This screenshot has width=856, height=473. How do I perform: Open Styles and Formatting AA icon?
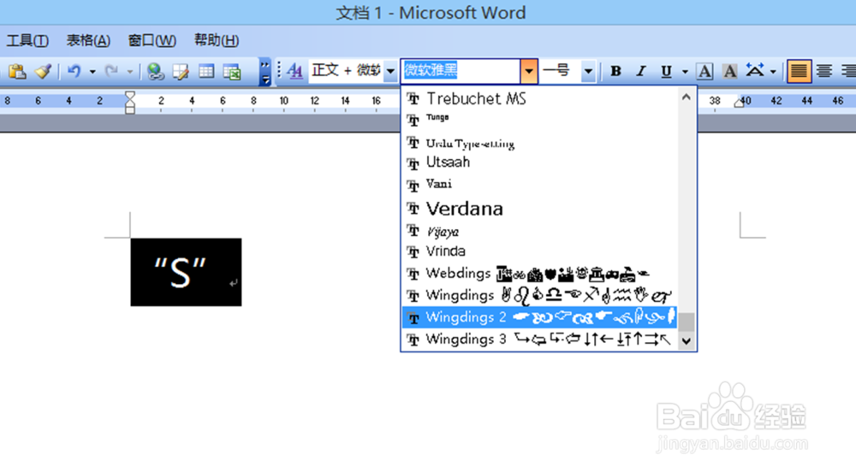[294, 72]
